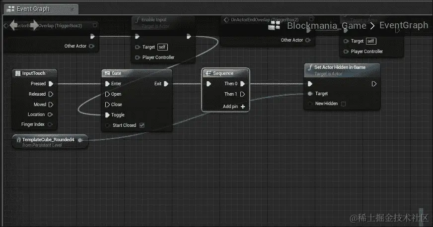Click Player Controller pin on Enable Input

[138, 57]
